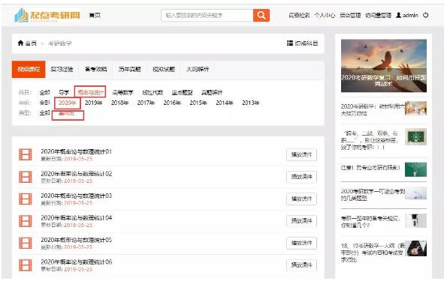Image resolution: width=447 pixels, height=290 pixels.
Task: Switch to the 历年真题 tab
Action: (130, 69)
